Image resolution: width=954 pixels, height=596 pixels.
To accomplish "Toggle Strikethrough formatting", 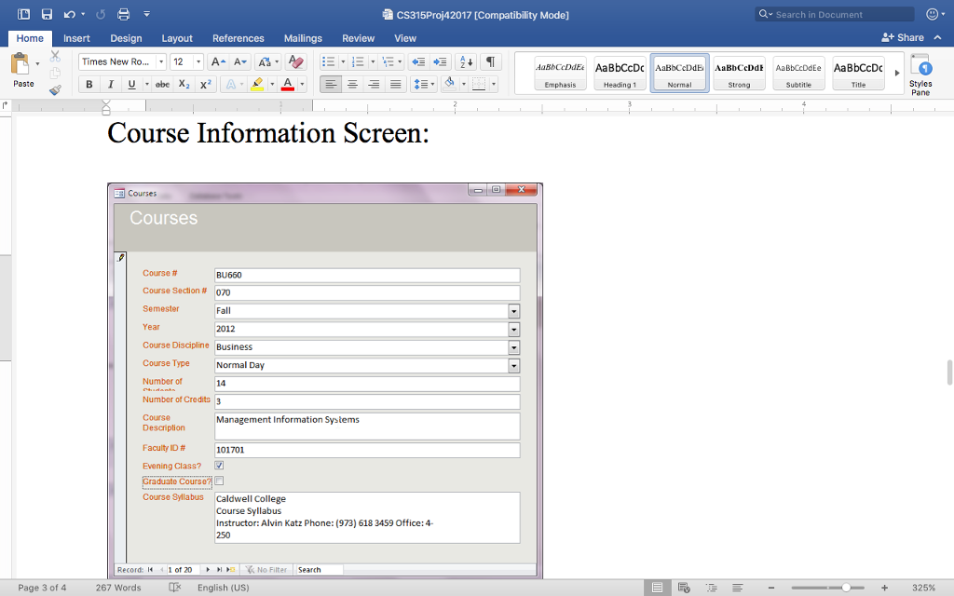I will (163, 84).
